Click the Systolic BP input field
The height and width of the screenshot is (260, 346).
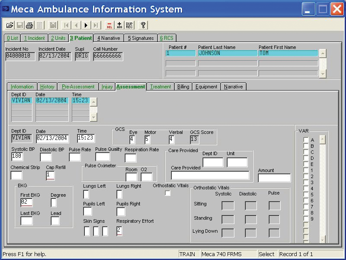point(17,156)
